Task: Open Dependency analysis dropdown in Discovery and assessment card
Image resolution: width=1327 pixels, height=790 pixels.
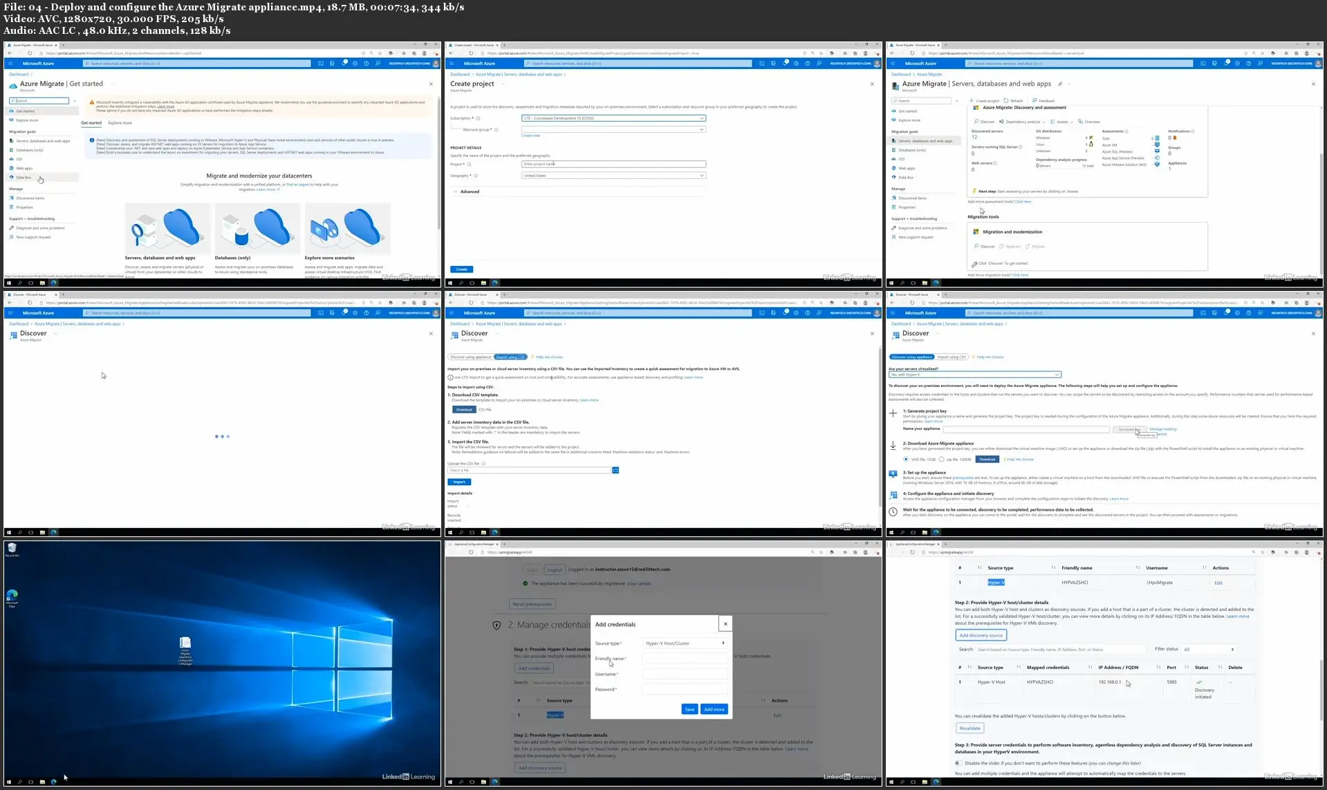Action: coord(1022,122)
